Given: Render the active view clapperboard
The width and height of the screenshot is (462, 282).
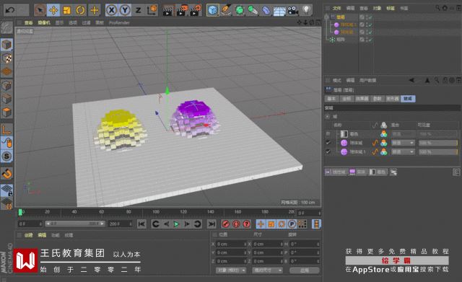Looking at the screenshot, I should [167, 10].
